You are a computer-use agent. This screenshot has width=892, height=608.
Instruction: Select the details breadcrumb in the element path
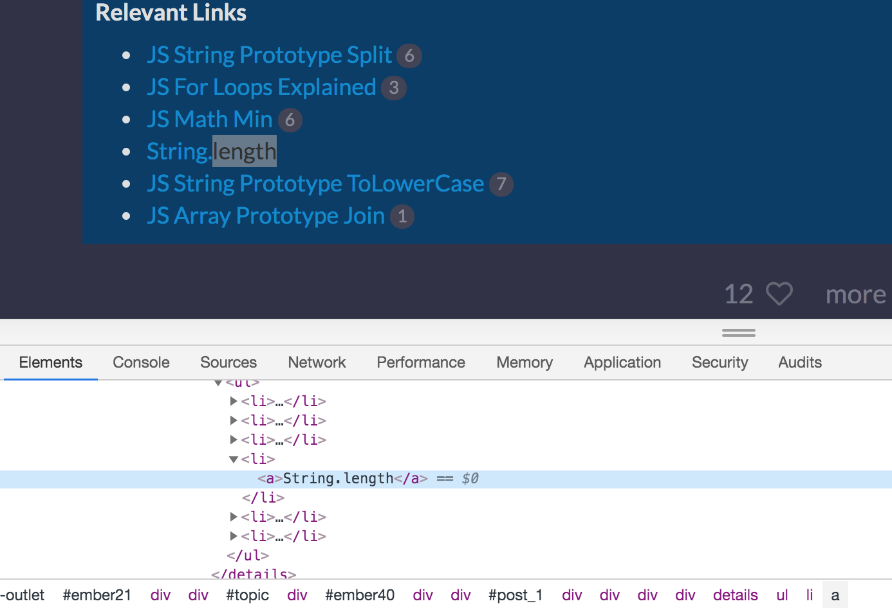[736, 595]
